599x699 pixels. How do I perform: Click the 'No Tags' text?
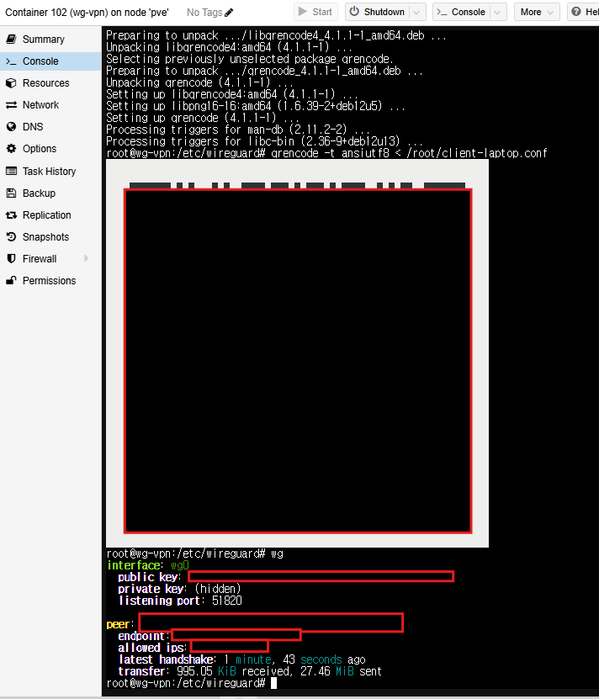click(x=204, y=13)
